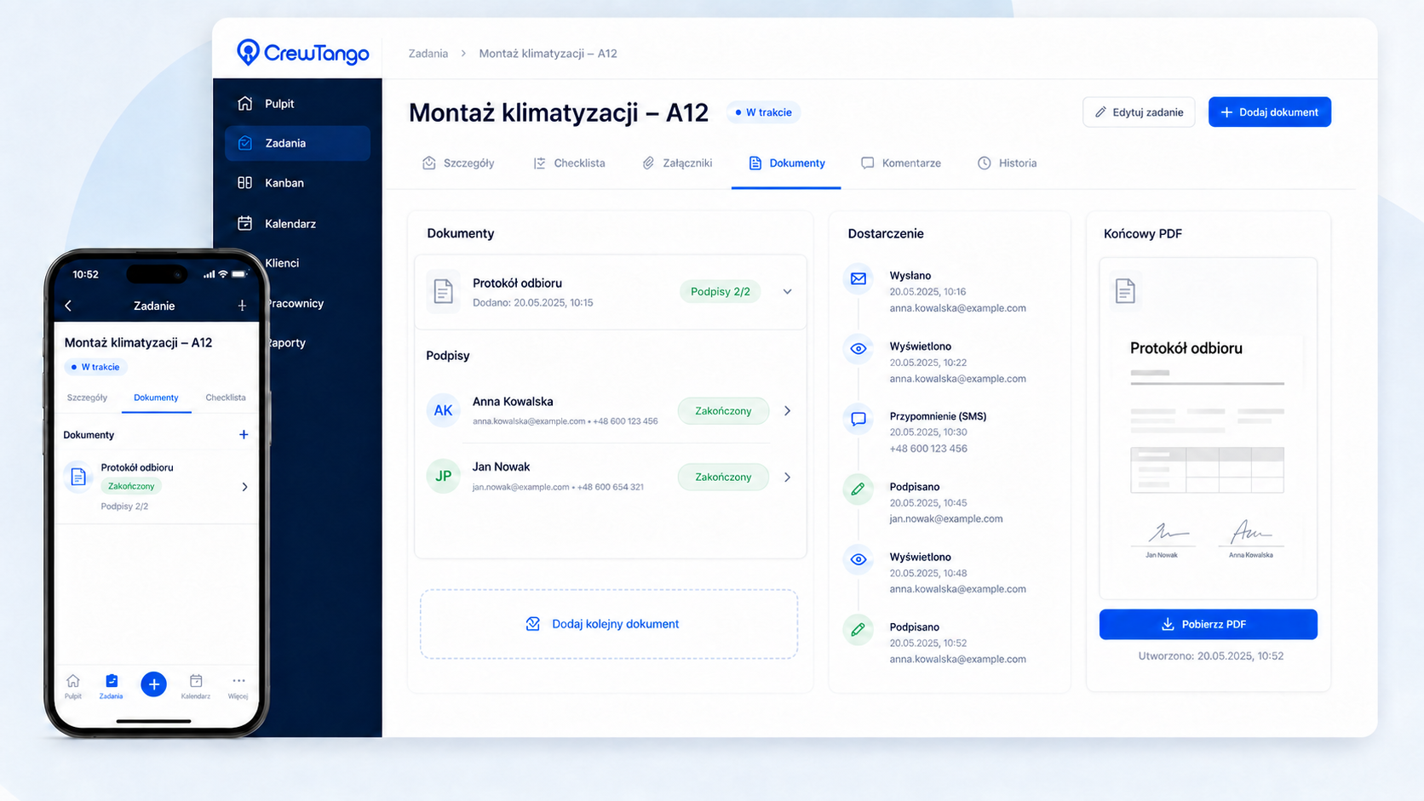Click Przypomnienie (SMS) chat icon
This screenshot has width=1424, height=801.
[x=858, y=419]
